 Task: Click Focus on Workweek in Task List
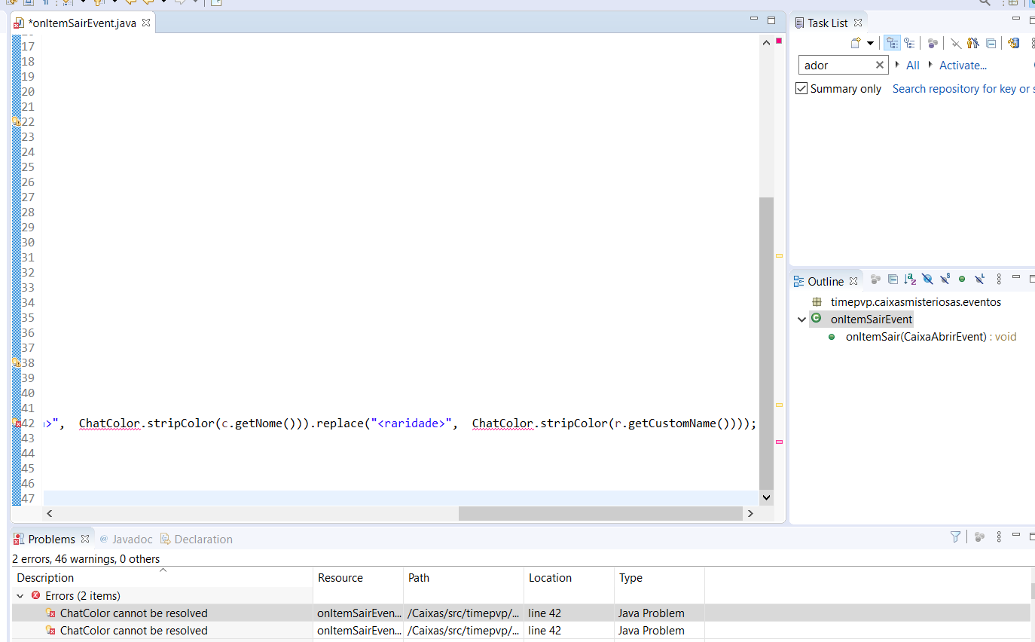point(933,44)
